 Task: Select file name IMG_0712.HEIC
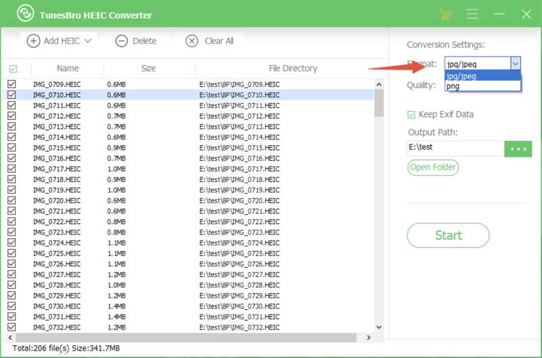57,116
